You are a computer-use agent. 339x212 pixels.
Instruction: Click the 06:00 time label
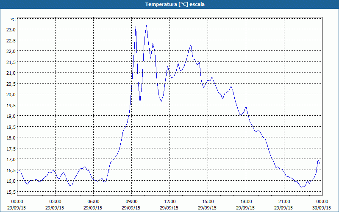point(93,202)
